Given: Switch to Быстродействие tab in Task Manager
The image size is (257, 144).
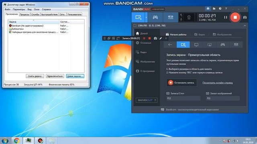Looking at the screenshot, I should [49, 14].
